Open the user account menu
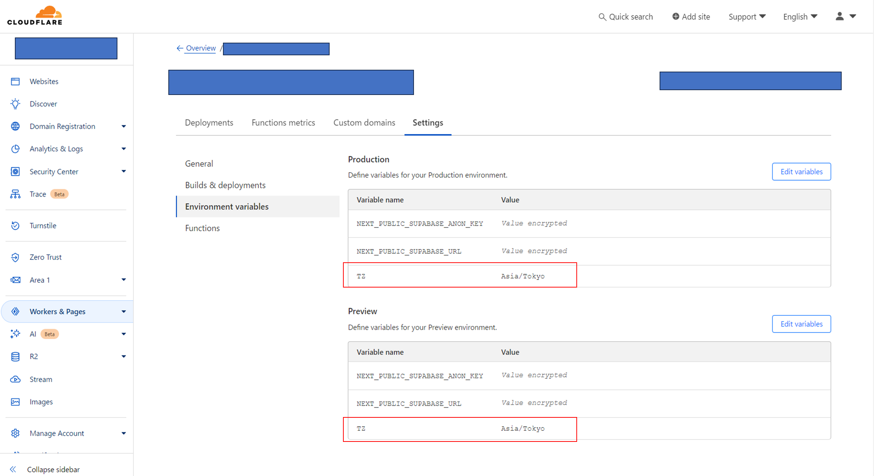Image resolution: width=874 pixels, height=476 pixels. 845,16
